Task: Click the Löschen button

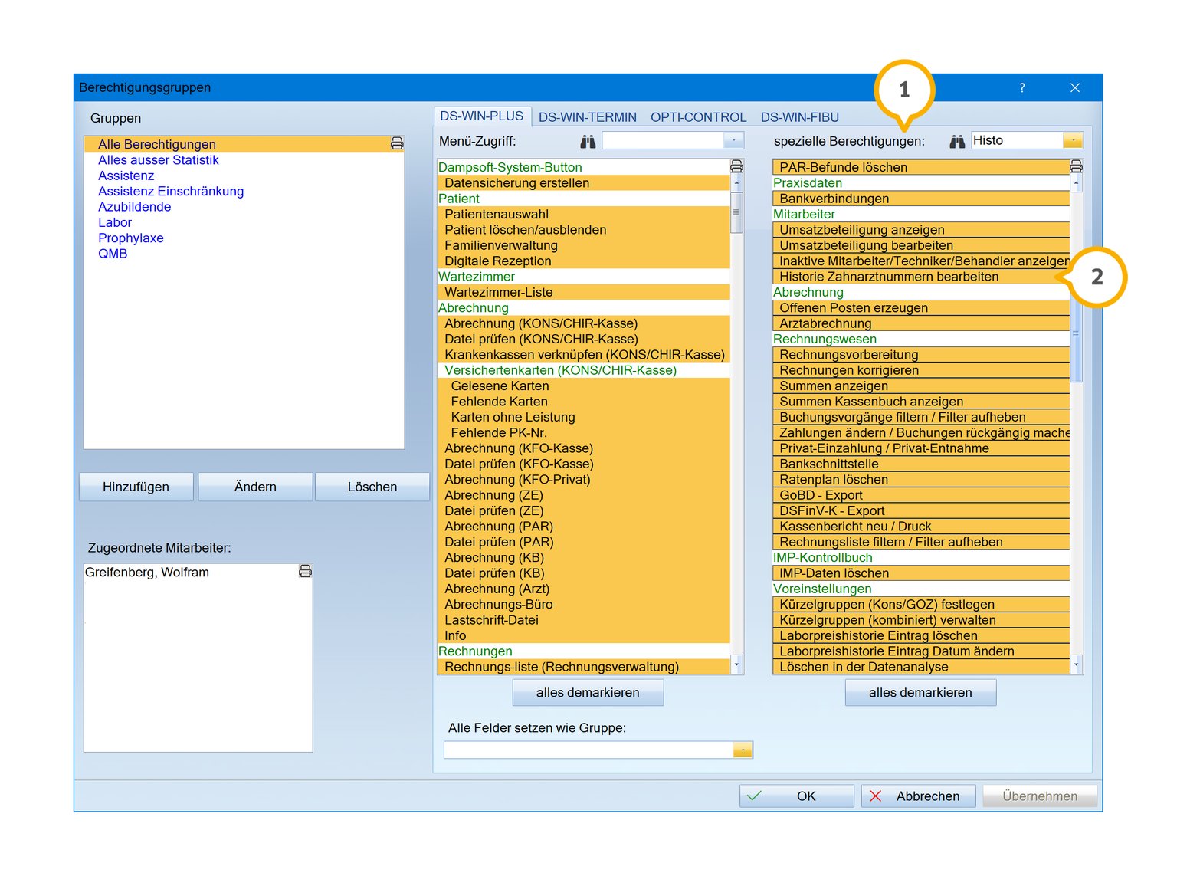Action: [x=372, y=487]
